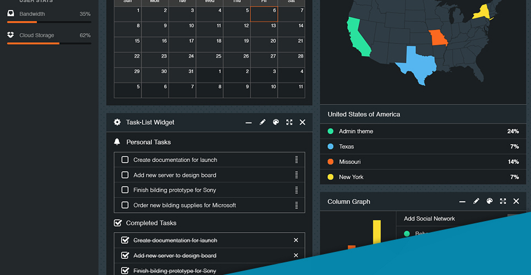Screen dimensions: 531x275
Task: Select the Missouri legend row
Action: [x=423, y=162]
